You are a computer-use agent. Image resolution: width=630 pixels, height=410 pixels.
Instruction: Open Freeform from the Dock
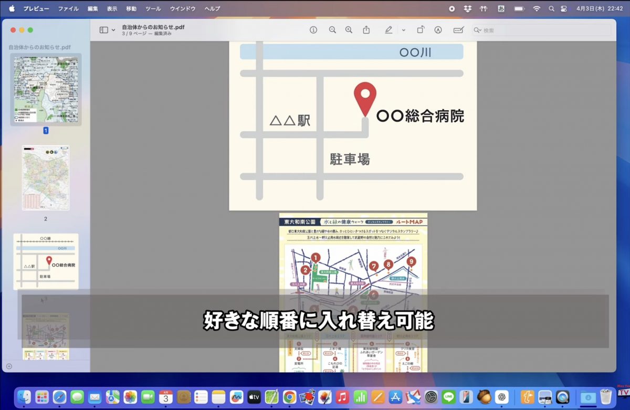pyautogui.click(x=236, y=397)
